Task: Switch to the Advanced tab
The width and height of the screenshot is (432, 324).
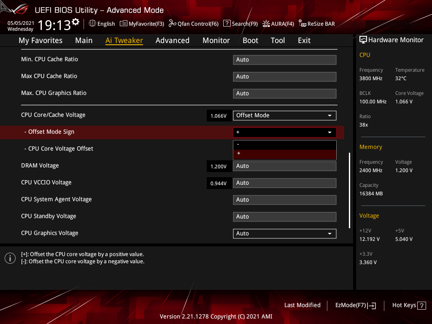Action: 172,40
